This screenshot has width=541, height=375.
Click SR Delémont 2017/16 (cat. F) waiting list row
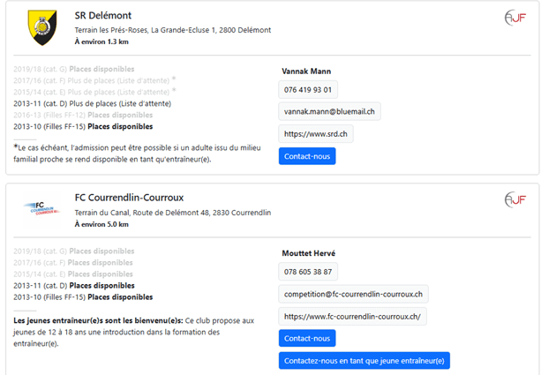[94, 80]
